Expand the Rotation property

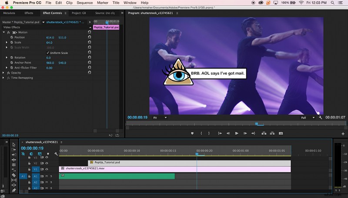pyautogui.click(x=7, y=58)
